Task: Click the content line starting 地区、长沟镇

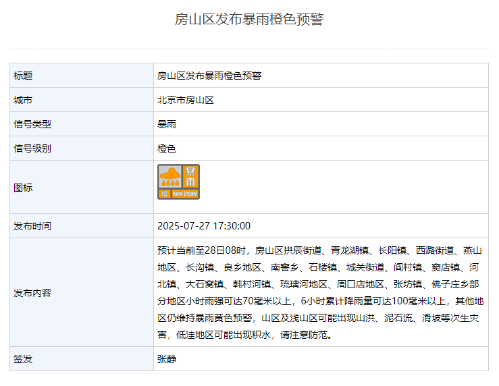Action: [318, 267]
